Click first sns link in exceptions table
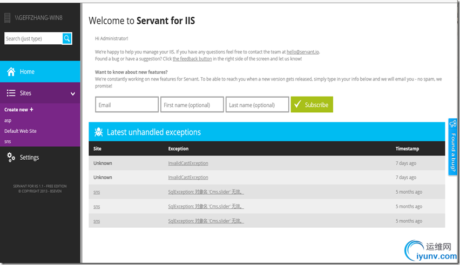460x265 pixels. pyautogui.click(x=97, y=192)
